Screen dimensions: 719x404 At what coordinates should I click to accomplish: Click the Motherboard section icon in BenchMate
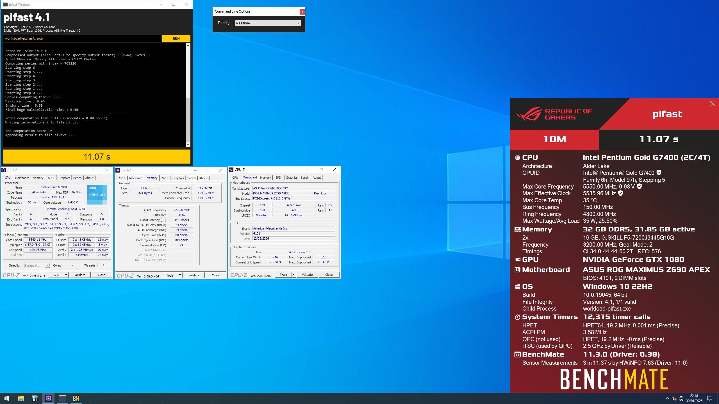tap(517, 270)
